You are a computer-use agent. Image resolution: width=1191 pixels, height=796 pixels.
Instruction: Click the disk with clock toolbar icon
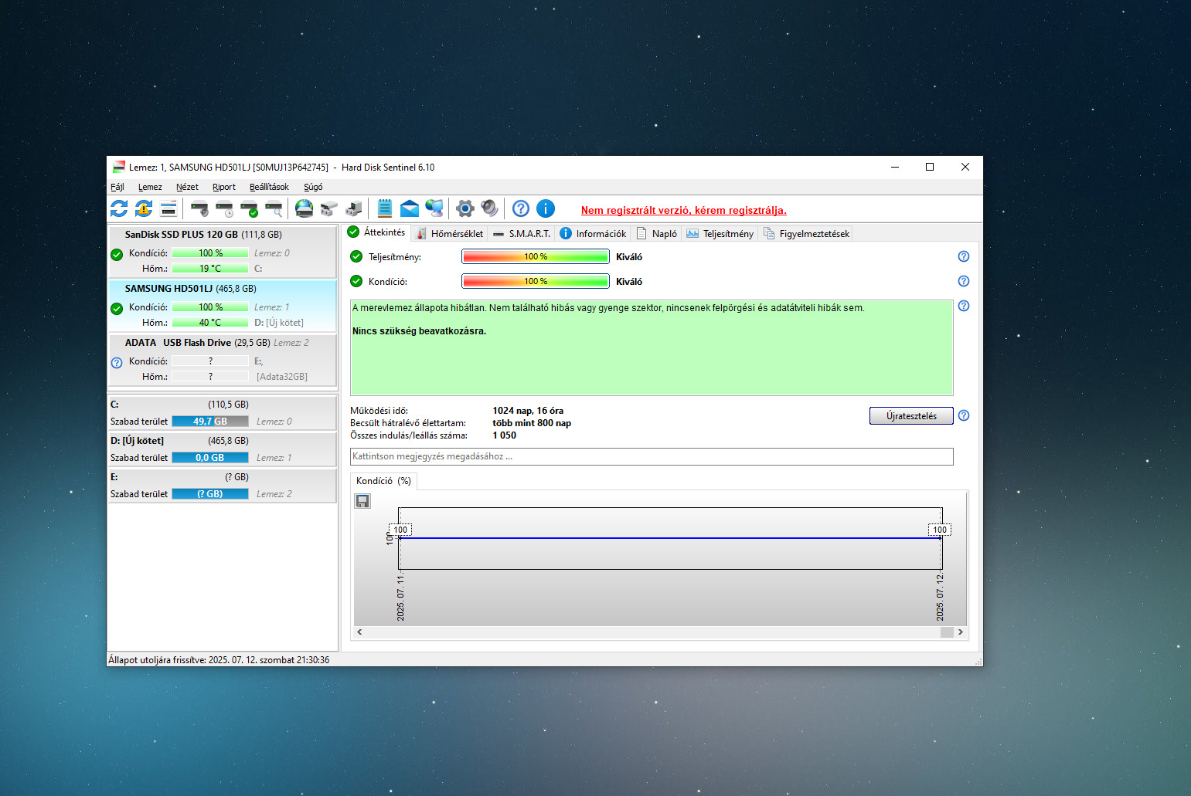pos(224,208)
